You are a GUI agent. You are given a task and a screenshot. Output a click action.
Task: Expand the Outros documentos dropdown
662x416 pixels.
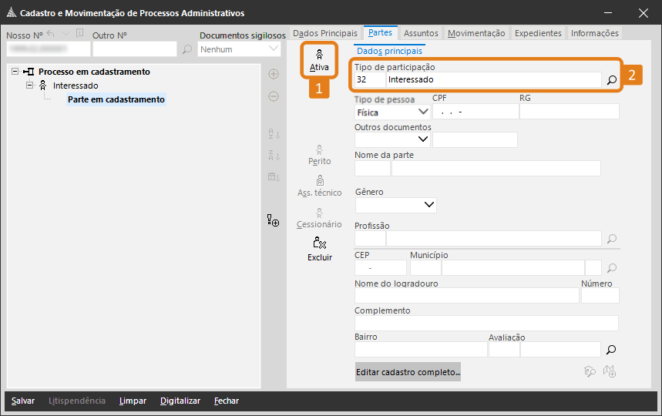click(x=422, y=139)
